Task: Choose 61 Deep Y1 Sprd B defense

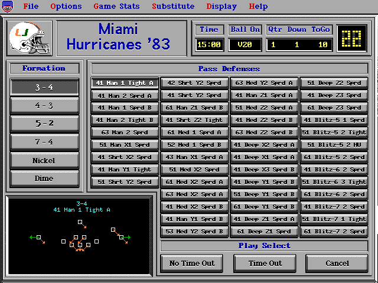Action: click(x=264, y=207)
